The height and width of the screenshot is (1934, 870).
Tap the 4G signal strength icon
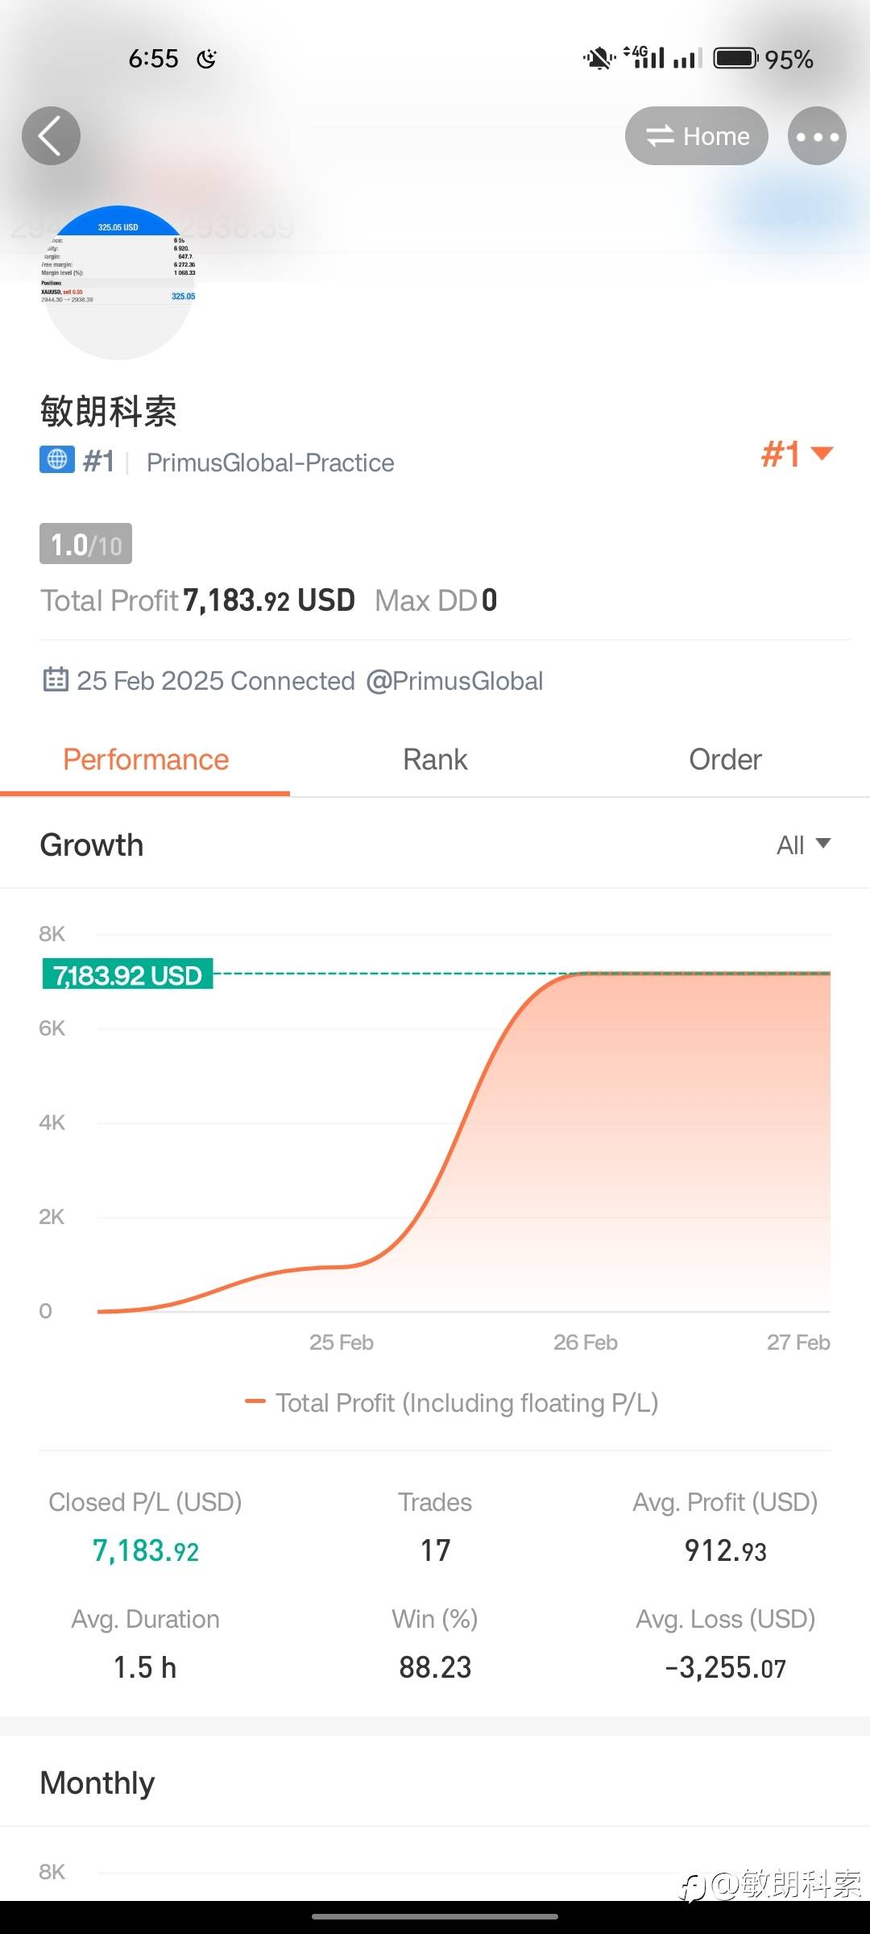coord(645,57)
